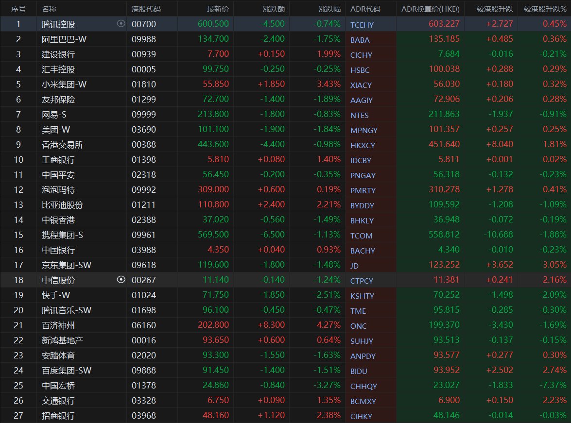Image resolution: width=571 pixels, height=423 pixels.
Task: Select the 中国银行 stock name
Action: point(58,250)
